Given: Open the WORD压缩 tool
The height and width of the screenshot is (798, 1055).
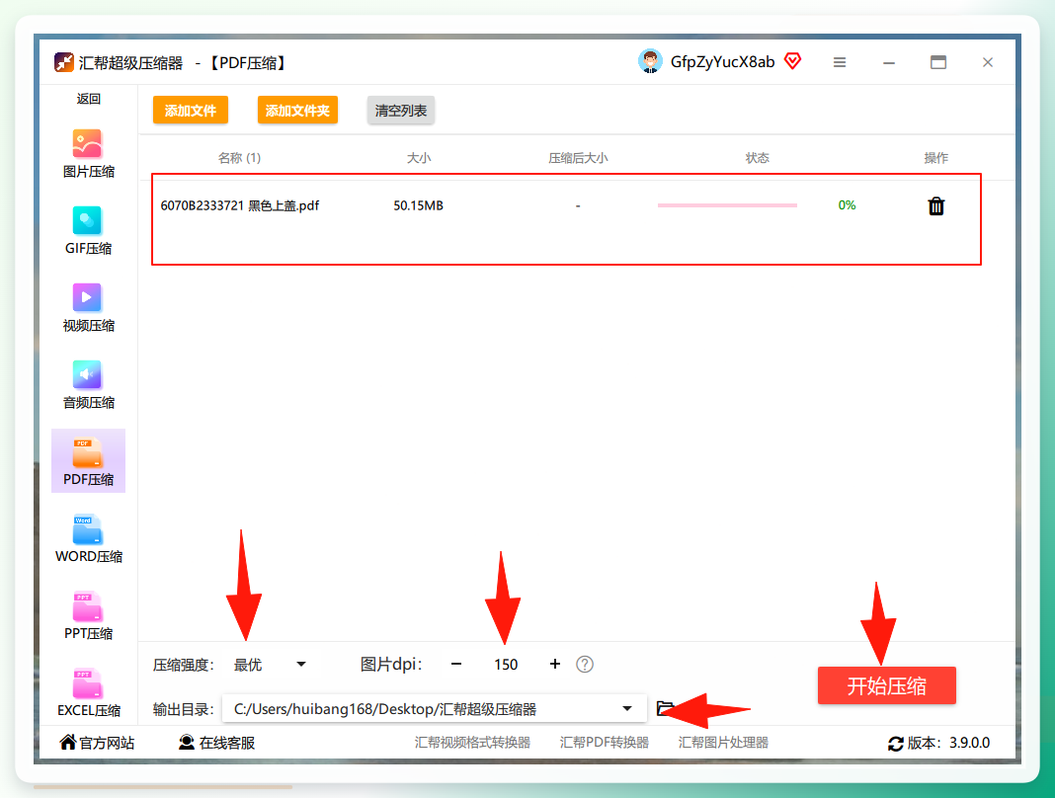Looking at the screenshot, I should coord(88,538).
